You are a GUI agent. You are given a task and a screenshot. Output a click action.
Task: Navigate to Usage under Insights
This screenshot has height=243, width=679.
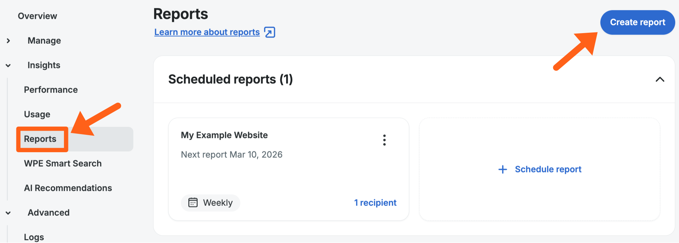coord(37,114)
